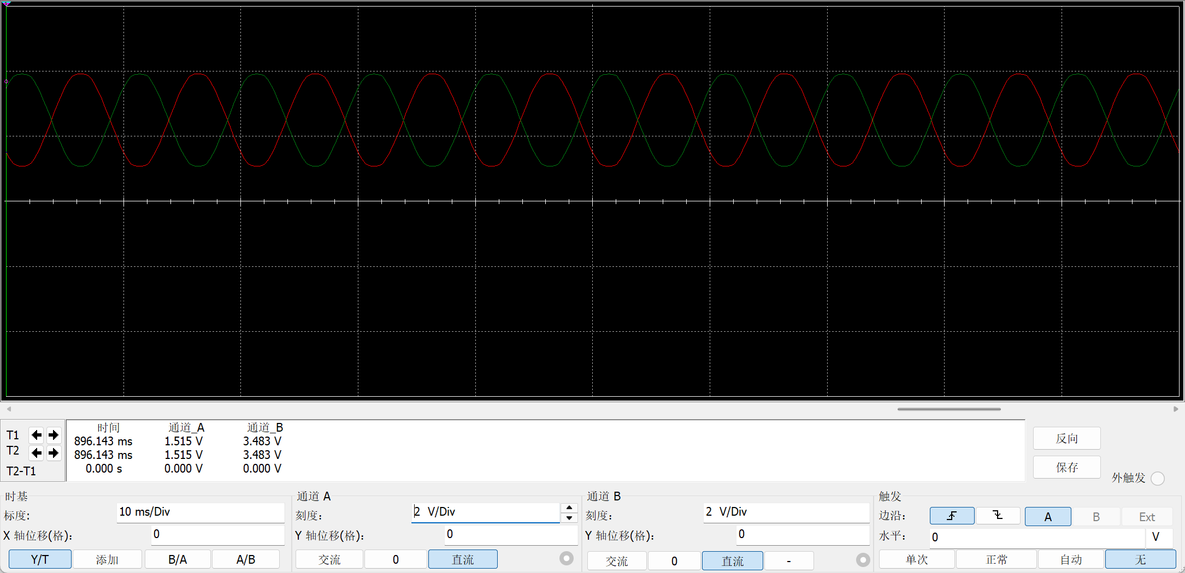Set trigger mode to 无 (None)
Viewport: 1185px width, 573px height.
[x=1141, y=559]
